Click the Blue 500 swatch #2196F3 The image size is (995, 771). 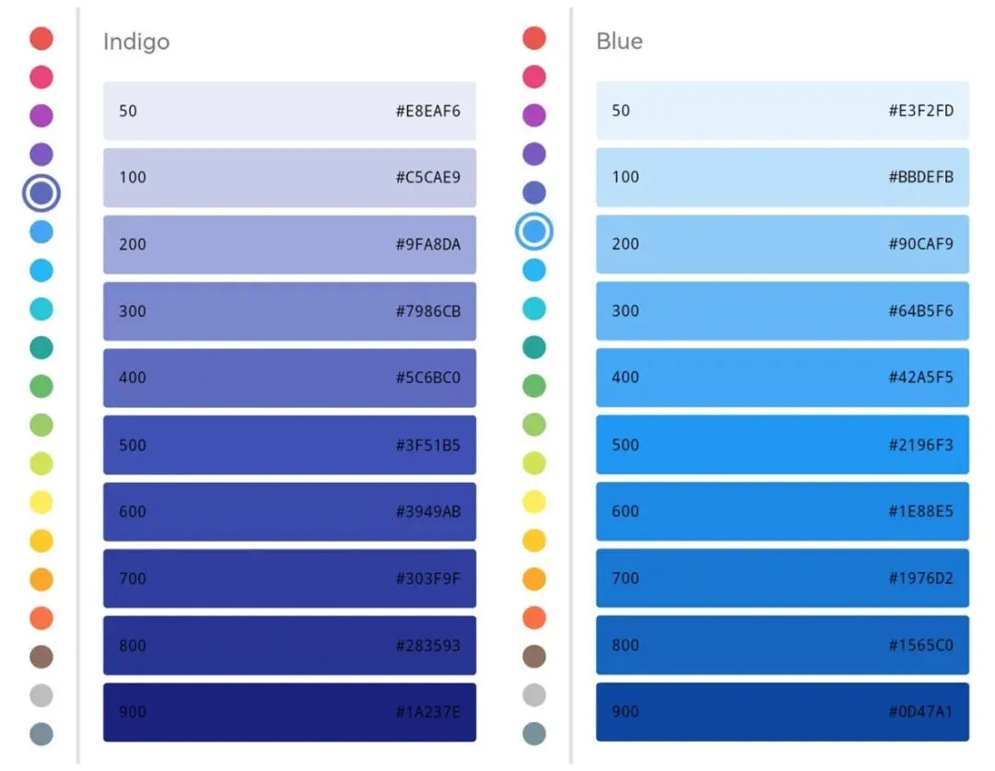click(x=782, y=445)
